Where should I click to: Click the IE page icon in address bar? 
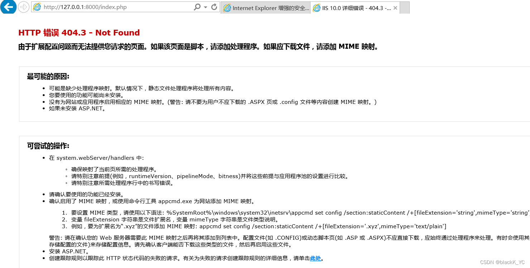tap(37, 7)
